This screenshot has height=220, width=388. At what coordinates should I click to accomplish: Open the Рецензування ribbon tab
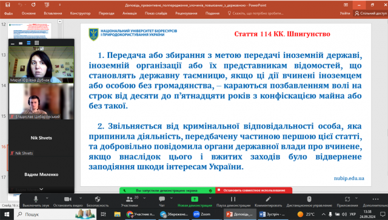(186, 13)
